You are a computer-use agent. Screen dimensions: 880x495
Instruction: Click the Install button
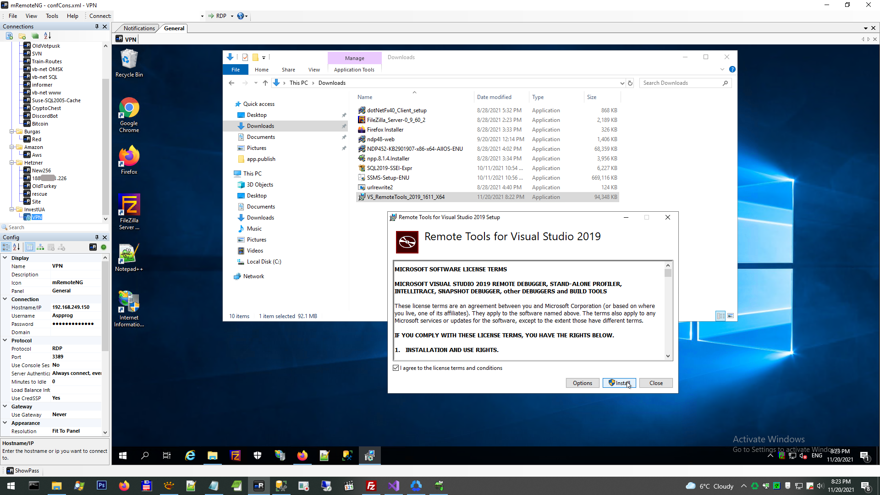pyautogui.click(x=619, y=383)
